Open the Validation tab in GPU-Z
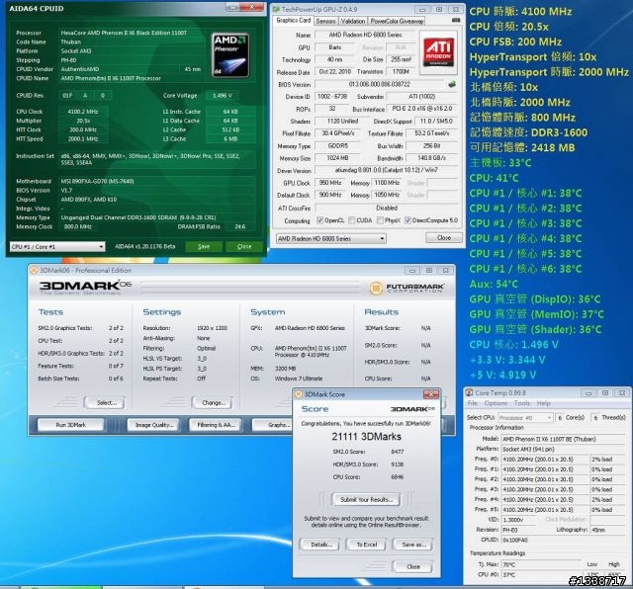The image size is (633, 589). (353, 21)
